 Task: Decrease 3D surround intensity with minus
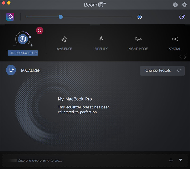click(14, 45)
